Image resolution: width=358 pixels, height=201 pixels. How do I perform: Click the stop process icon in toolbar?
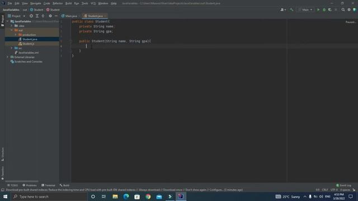tap(336, 10)
